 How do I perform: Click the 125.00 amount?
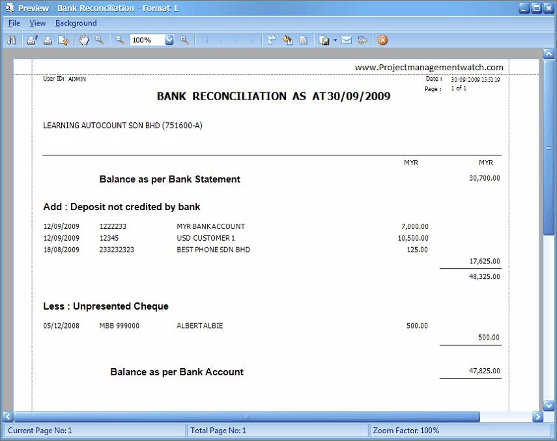click(x=418, y=250)
